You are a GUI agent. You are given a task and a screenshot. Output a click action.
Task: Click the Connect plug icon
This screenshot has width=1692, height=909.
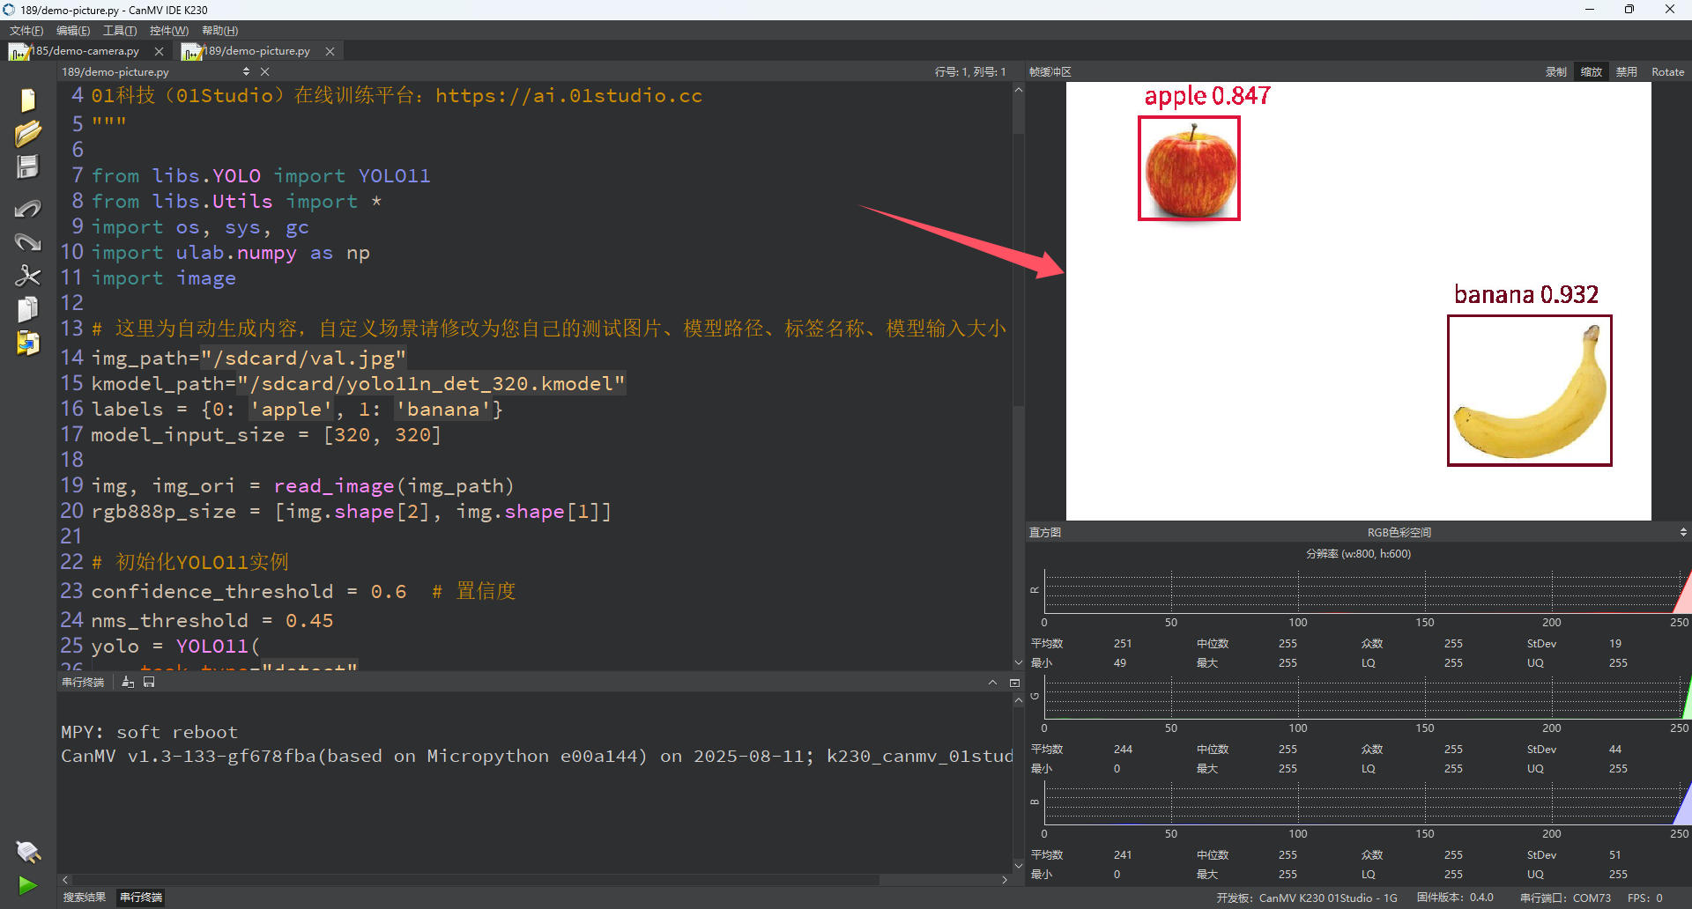27,851
